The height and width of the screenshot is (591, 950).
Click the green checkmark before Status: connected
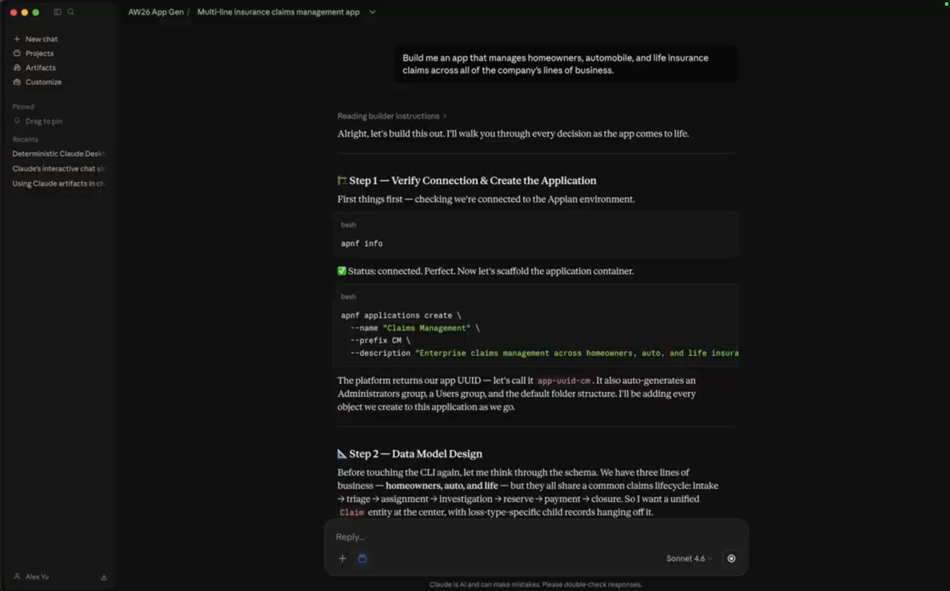click(x=342, y=271)
